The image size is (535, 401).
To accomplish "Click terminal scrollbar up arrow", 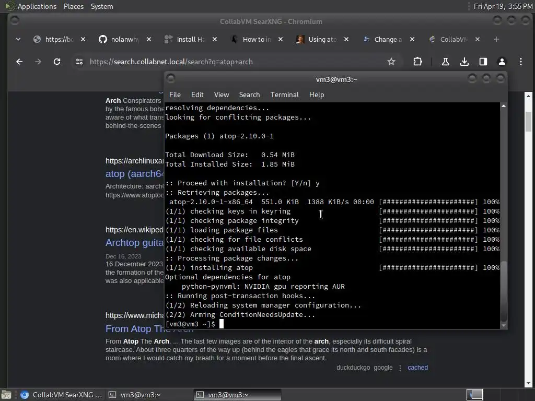I will [x=504, y=106].
